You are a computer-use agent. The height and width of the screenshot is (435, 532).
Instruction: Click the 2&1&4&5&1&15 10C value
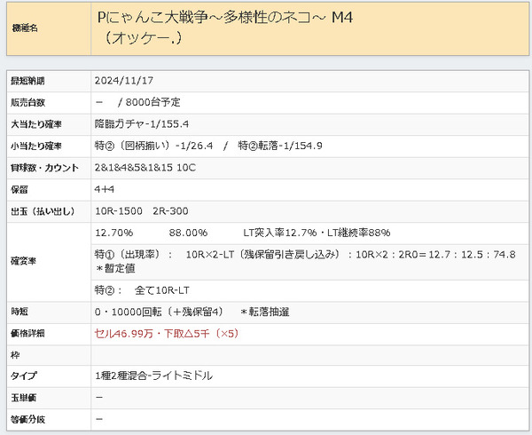click(x=145, y=168)
